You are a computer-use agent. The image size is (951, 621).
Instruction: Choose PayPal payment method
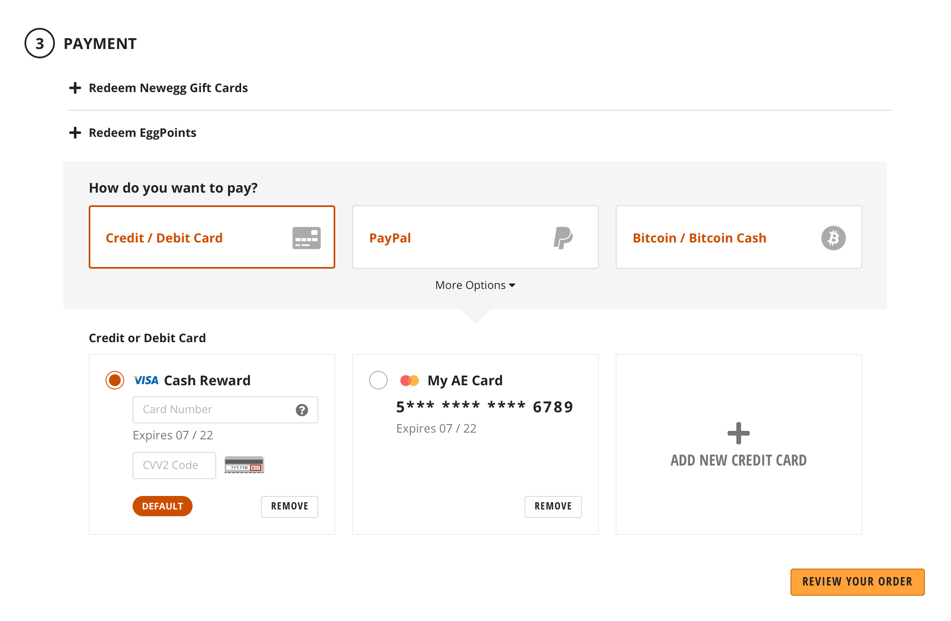(x=475, y=237)
